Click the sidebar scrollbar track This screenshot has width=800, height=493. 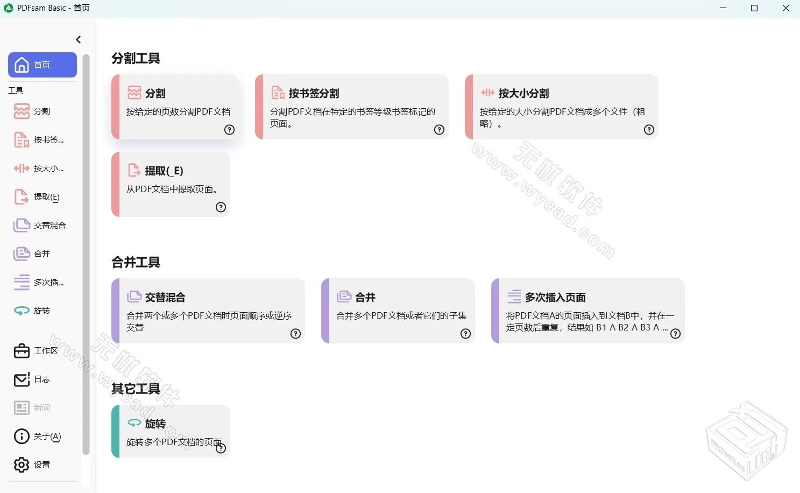[87, 269]
